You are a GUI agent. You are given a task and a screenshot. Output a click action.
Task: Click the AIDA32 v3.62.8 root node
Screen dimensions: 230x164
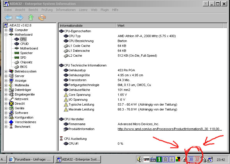[x=20, y=25]
